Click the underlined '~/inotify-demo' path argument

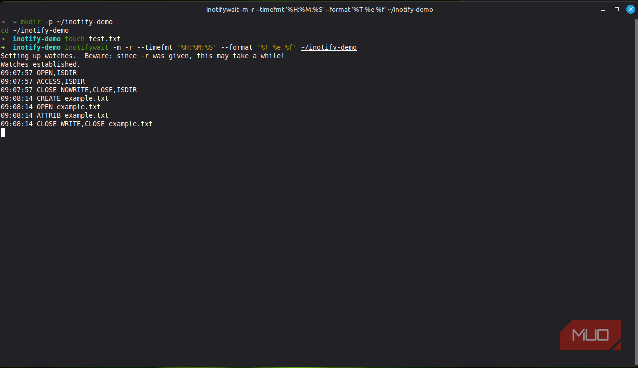pos(329,47)
